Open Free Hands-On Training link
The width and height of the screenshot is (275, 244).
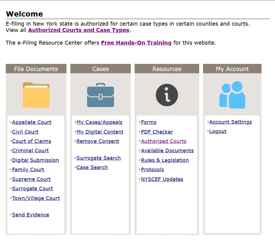click(136, 43)
